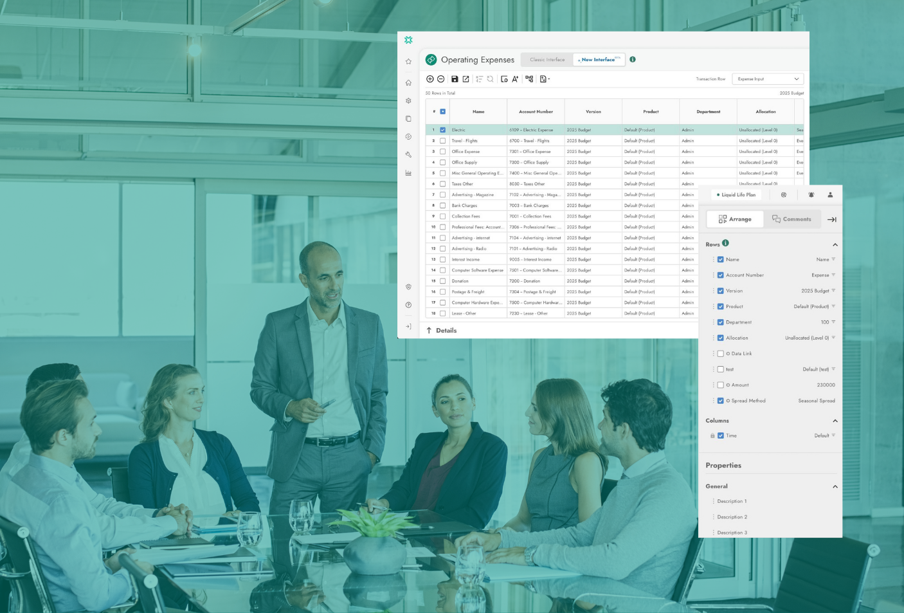Switch to the Comments tab

click(792, 219)
